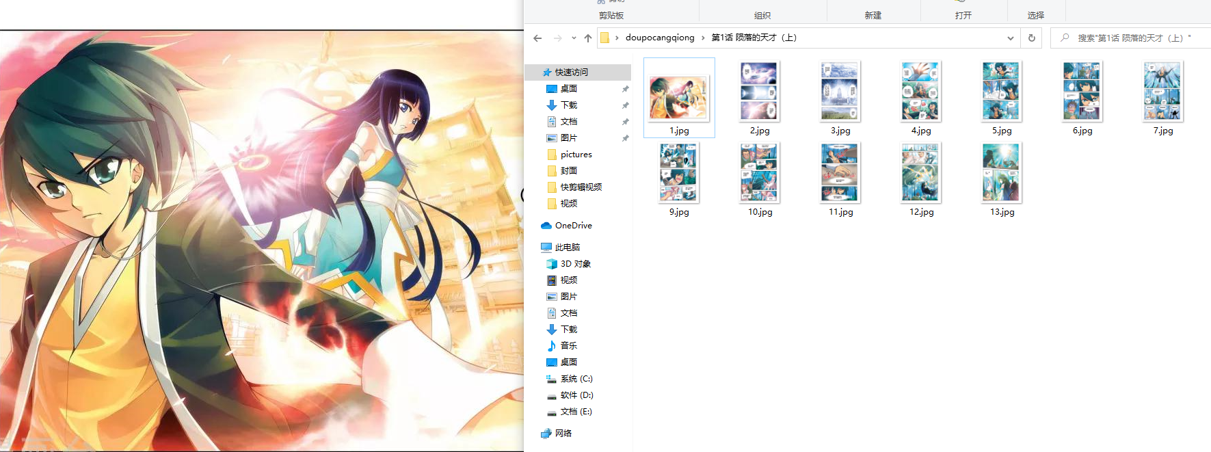The width and height of the screenshot is (1211, 452).
Task: Open 音乐 under This PC
Action: pos(569,346)
